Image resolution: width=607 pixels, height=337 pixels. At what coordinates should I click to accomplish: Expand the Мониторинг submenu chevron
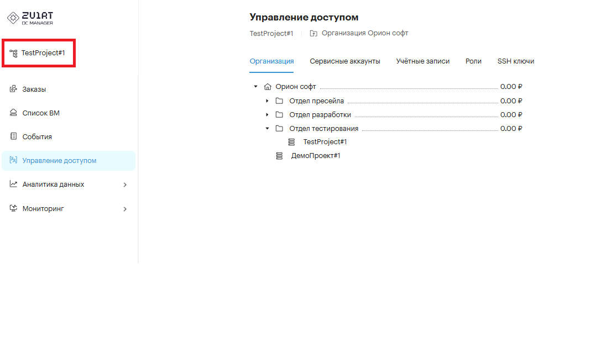coord(125,209)
